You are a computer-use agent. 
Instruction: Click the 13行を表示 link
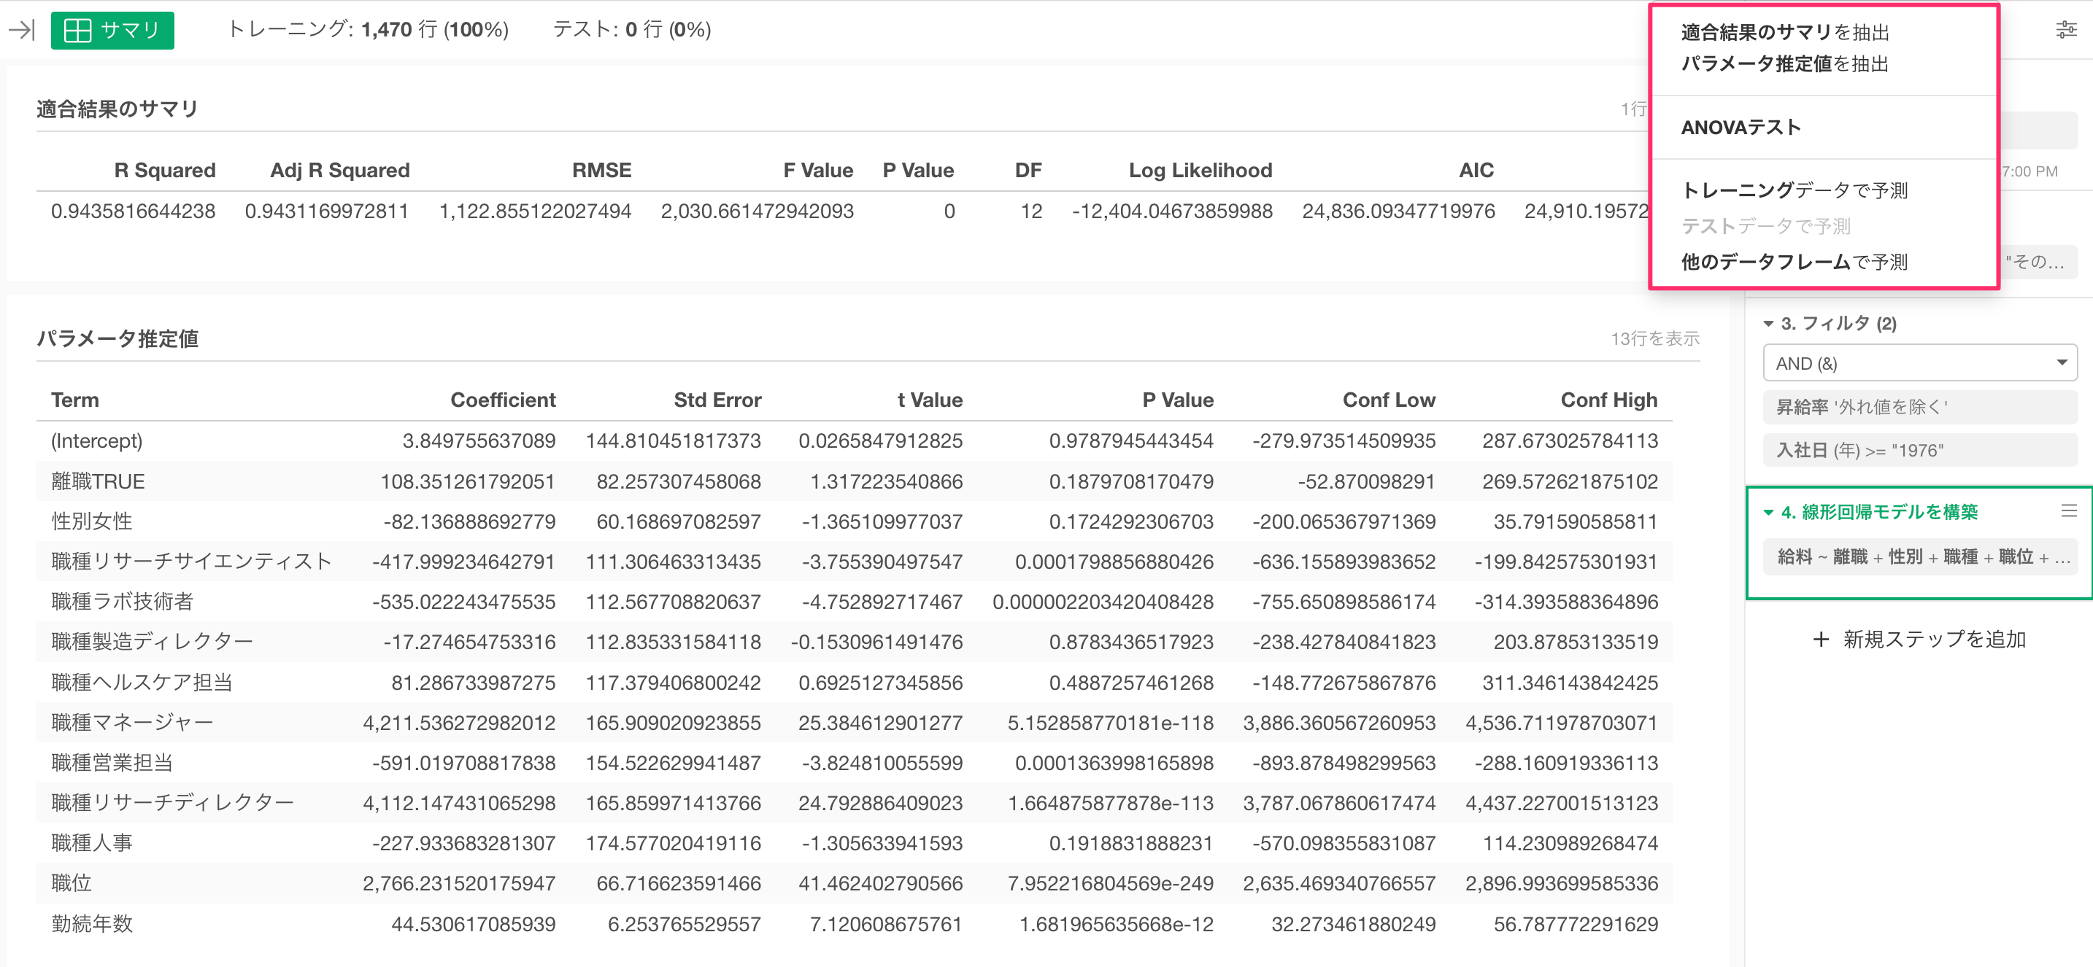click(x=1654, y=338)
